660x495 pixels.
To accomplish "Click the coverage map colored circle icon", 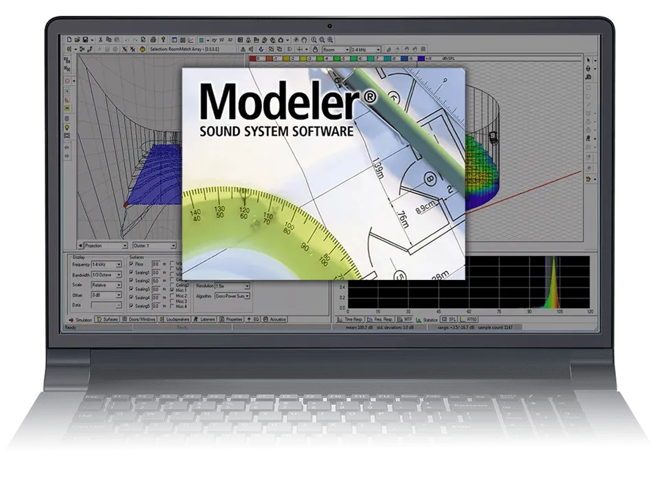I will click(x=142, y=49).
